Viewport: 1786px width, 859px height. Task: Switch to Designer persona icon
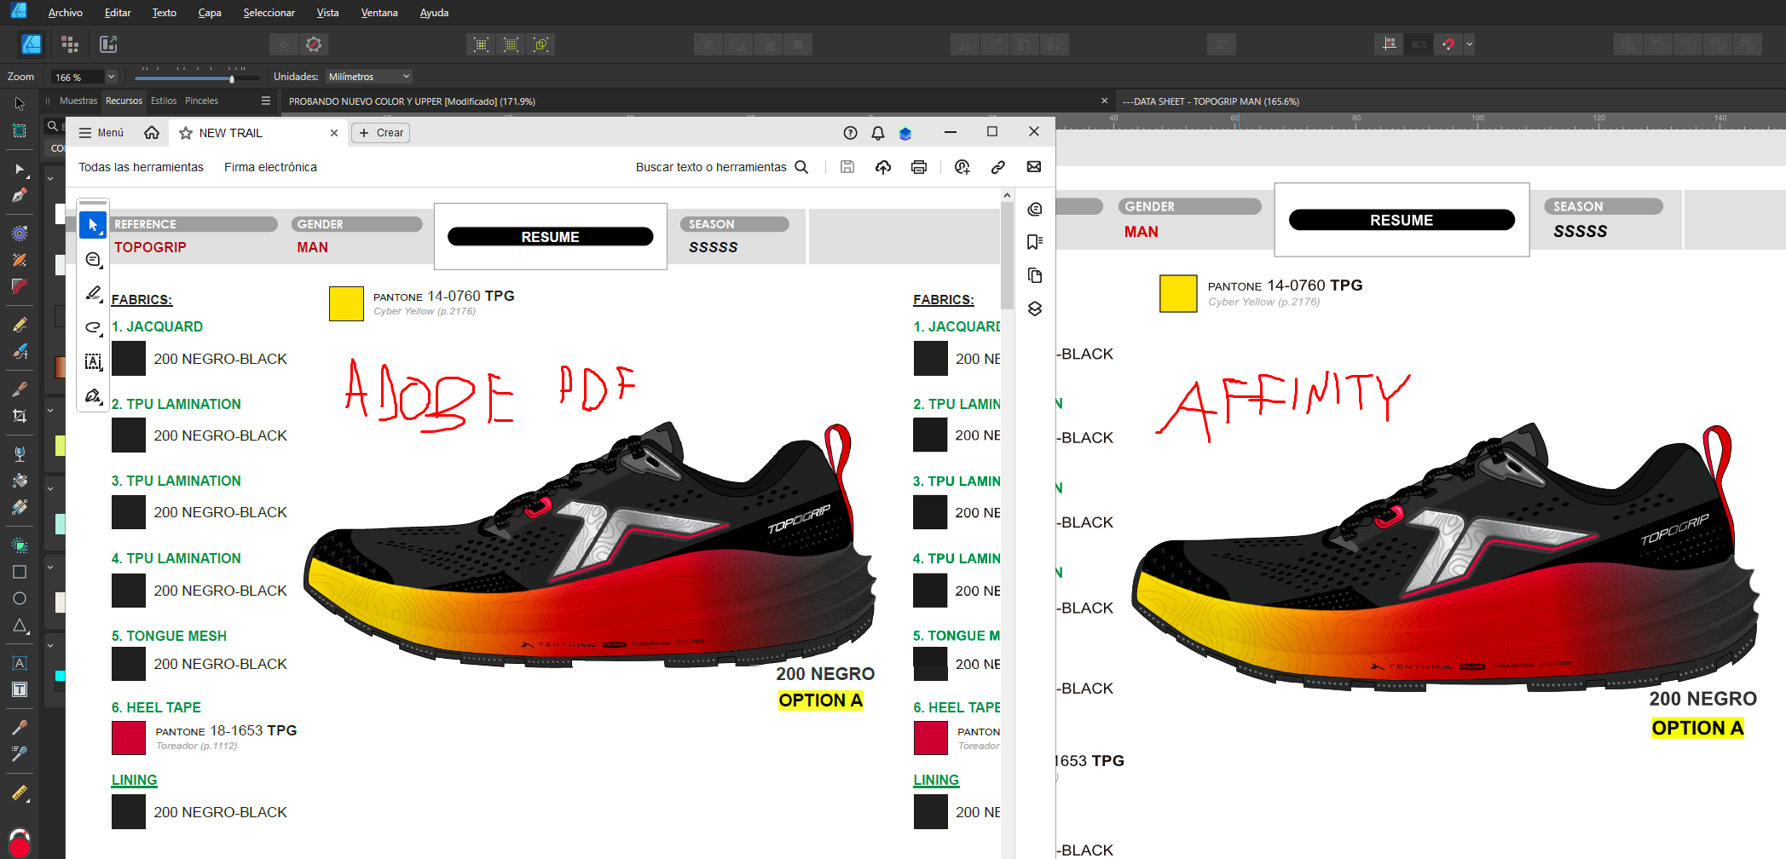[x=32, y=44]
